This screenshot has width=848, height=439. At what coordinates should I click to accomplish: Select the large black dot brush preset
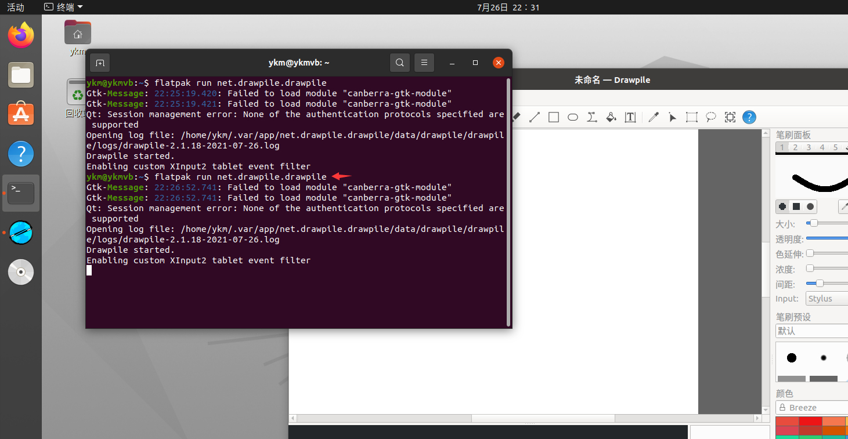pyautogui.click(x=792, y=358)
